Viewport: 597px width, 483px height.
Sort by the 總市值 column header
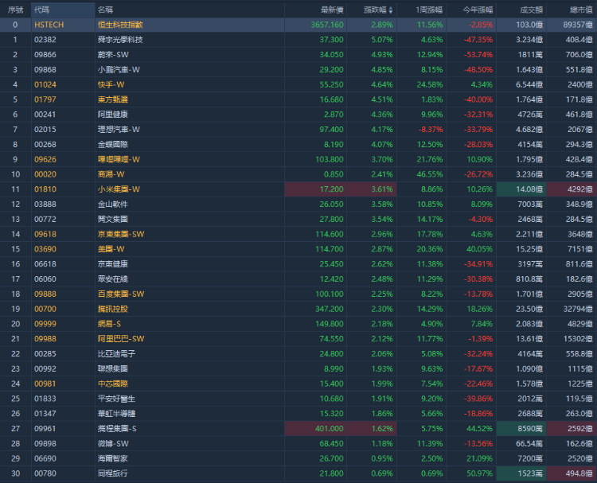click(581, 10)
